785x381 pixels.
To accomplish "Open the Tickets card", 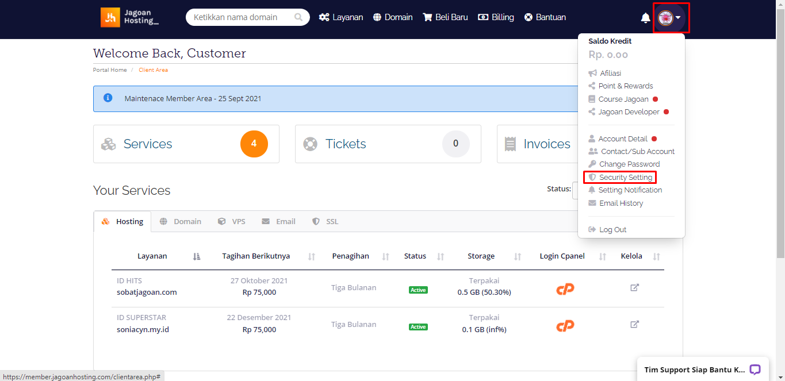I will tap(388, 144).
